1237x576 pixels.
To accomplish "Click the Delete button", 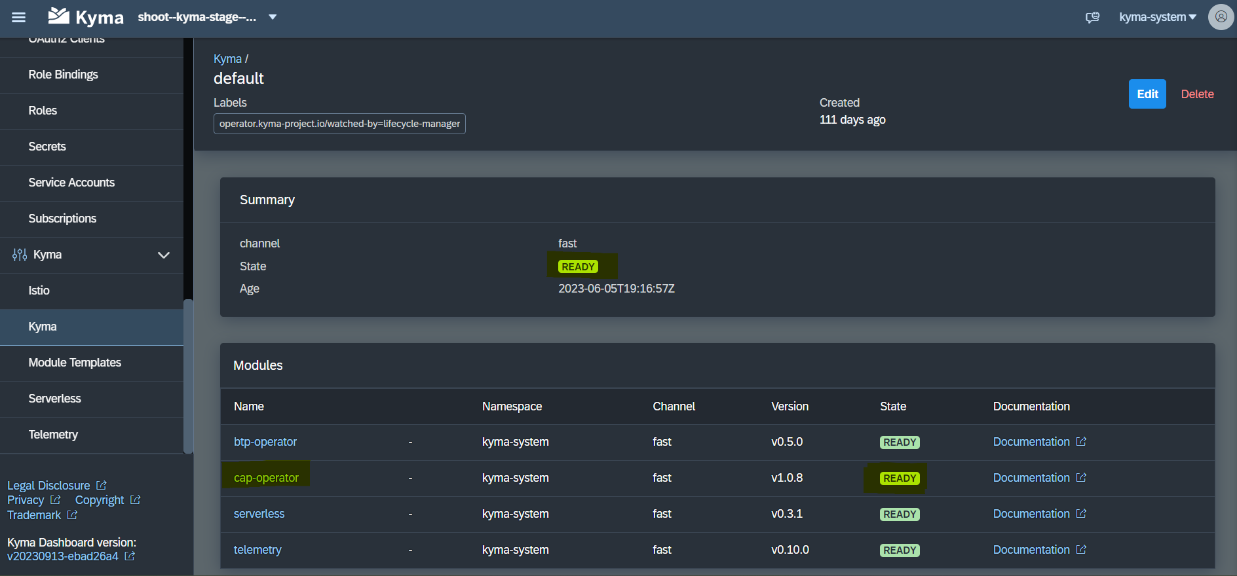I will point(1197,94).
